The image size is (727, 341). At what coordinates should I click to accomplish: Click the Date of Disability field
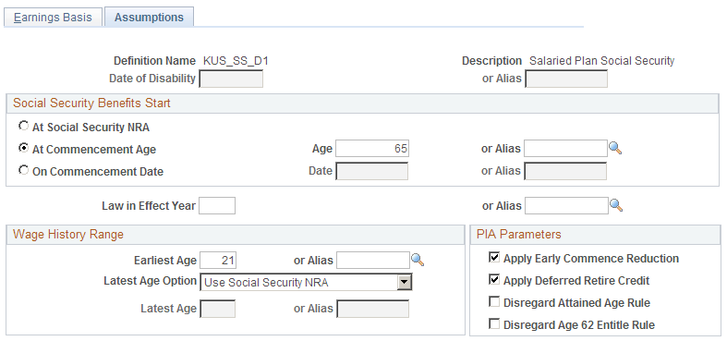click(231, 79)
